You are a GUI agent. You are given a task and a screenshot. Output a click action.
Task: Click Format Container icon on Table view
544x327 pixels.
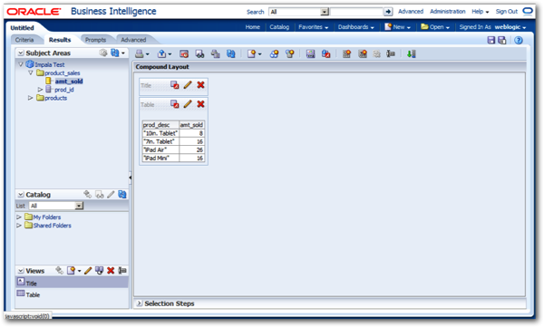[174, 104]
